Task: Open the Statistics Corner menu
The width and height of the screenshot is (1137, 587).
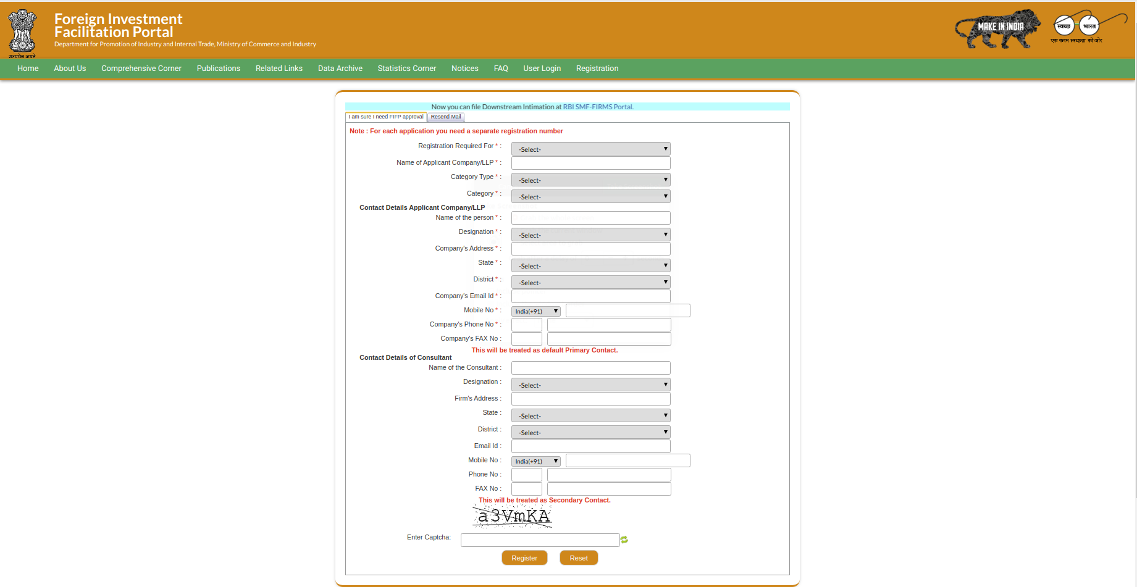Action: (x=406, y=69)
